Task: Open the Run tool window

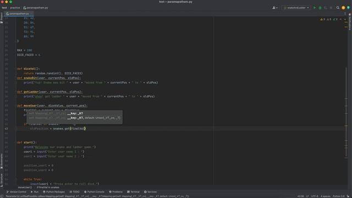Action: (x=35, y=192)
